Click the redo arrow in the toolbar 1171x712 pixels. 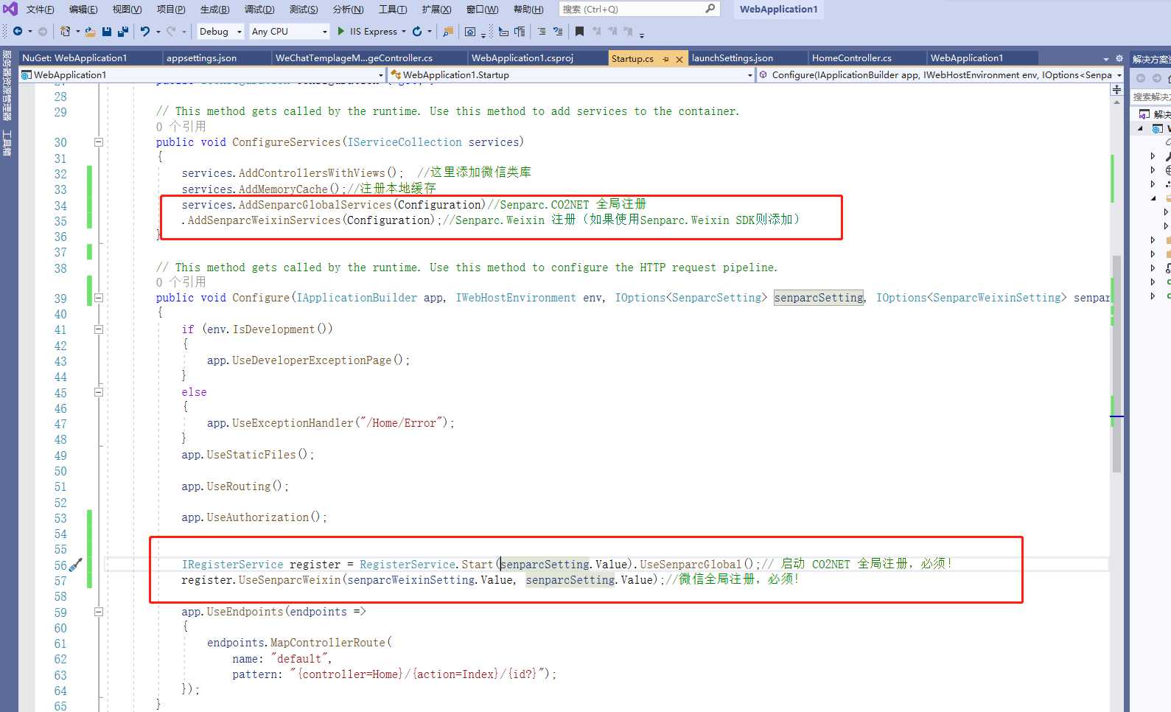(x=171, y=32)
